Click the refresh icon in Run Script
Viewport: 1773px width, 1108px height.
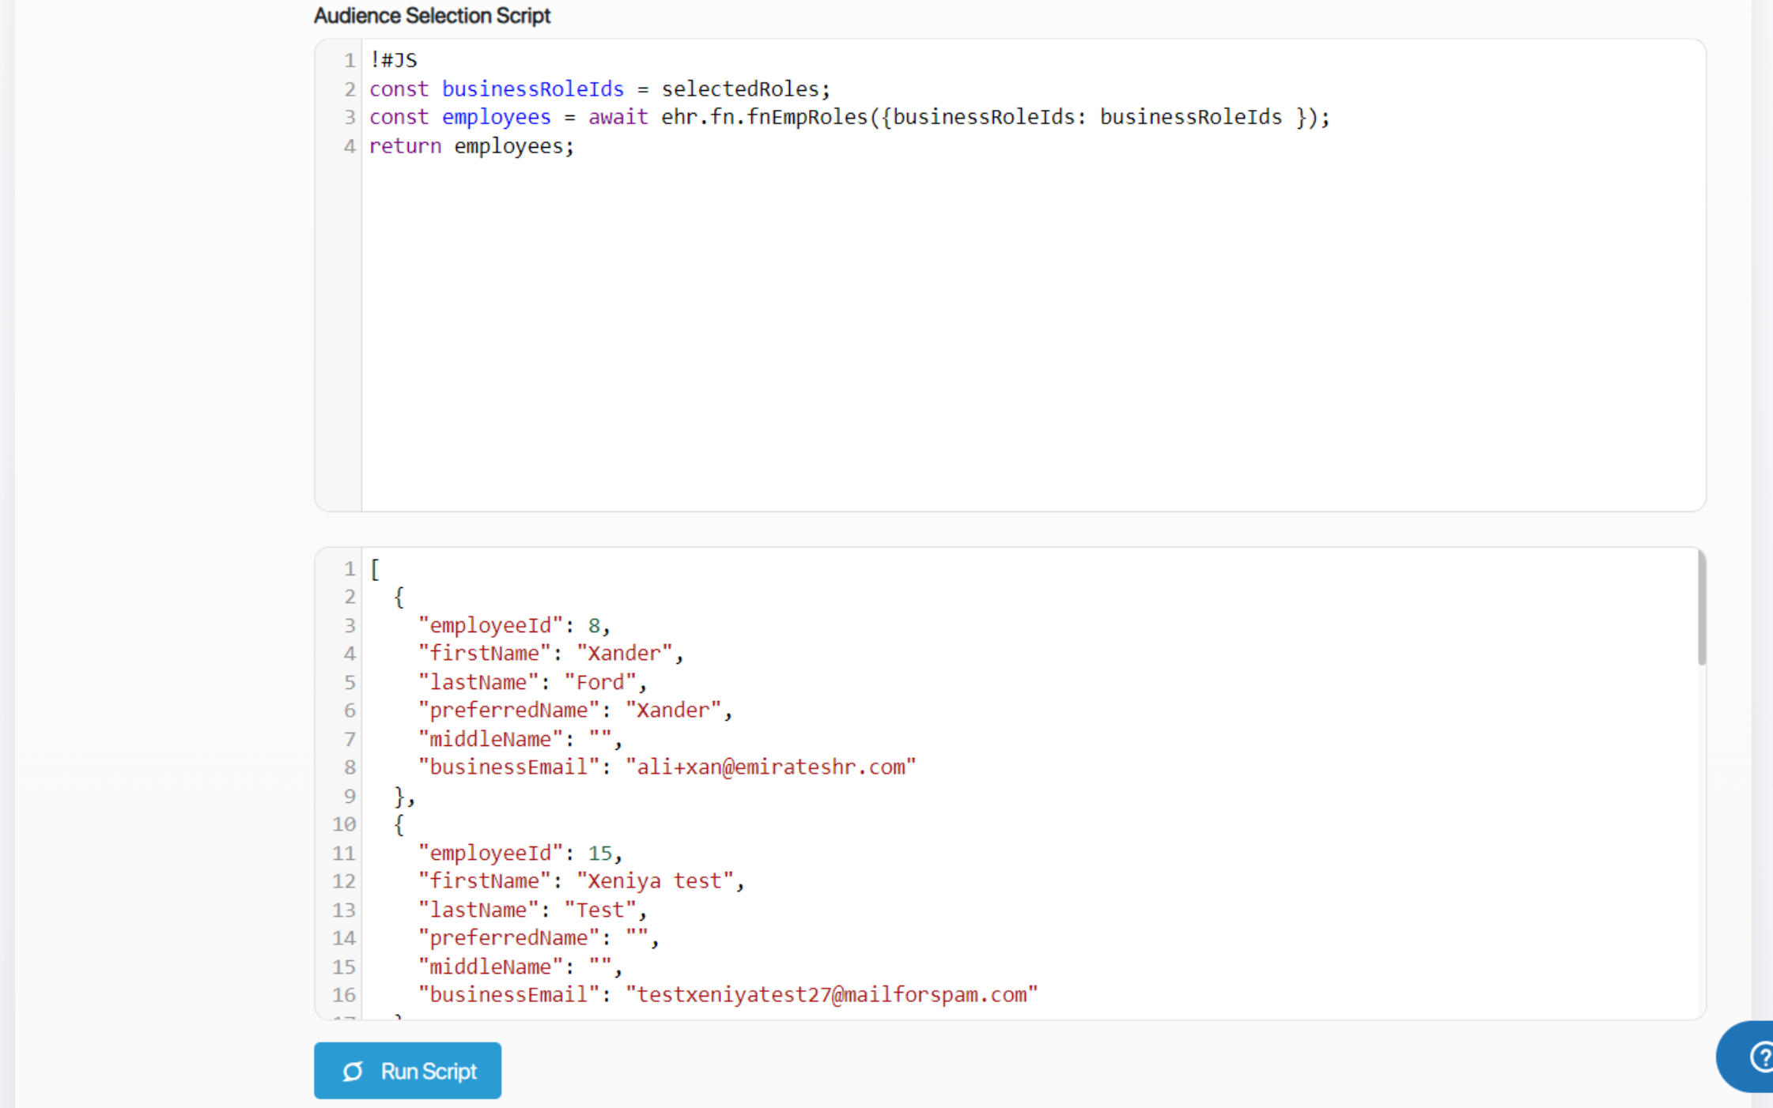coord(353,1071)
